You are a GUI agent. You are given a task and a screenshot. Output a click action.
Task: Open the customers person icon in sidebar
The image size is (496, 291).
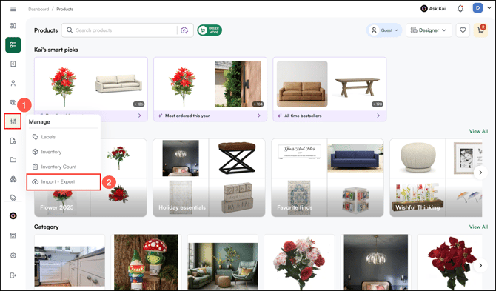pos(13,83)
